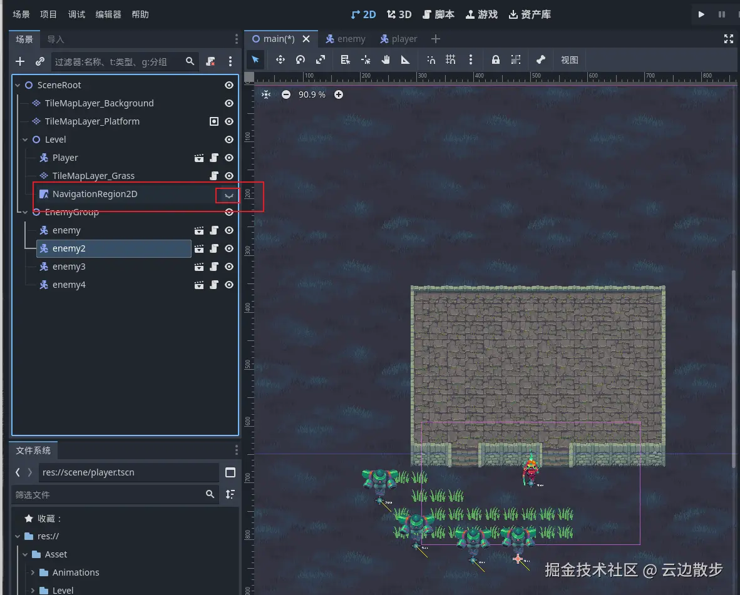The image size is (740, 595).
Task: Click the group icon on TileMapLayer_Platform
Action: pyautogui.click(x=213, y=121)
